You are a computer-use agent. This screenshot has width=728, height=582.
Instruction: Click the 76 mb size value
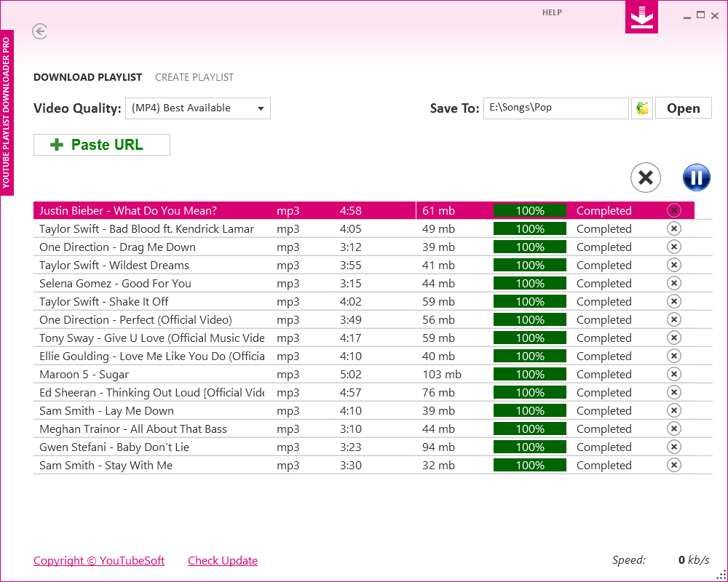coord(438,393)
